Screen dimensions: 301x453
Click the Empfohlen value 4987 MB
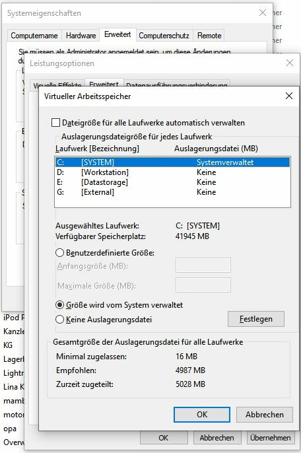(x=190, y=370)
